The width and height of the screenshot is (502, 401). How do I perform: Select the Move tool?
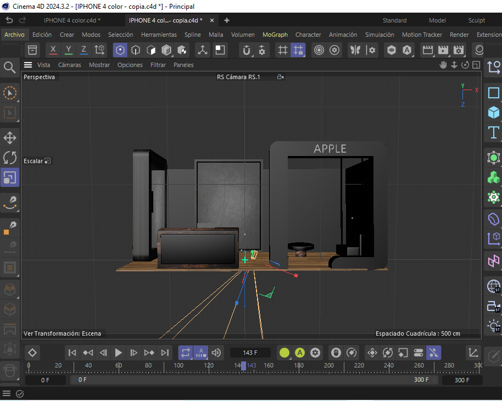click(10, 137)
